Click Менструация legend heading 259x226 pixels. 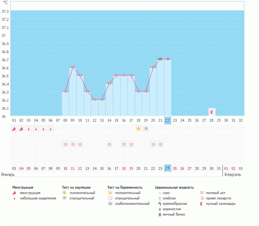click(x=23, y=187)
